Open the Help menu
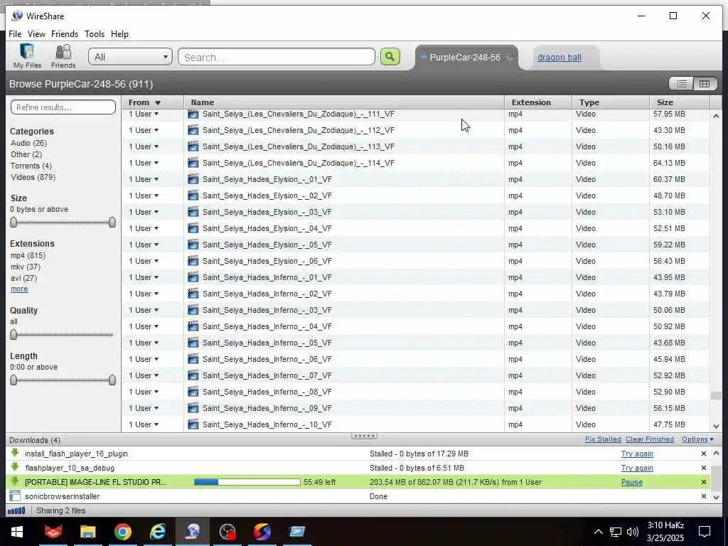Screen dimensions: 728x546 119,34
